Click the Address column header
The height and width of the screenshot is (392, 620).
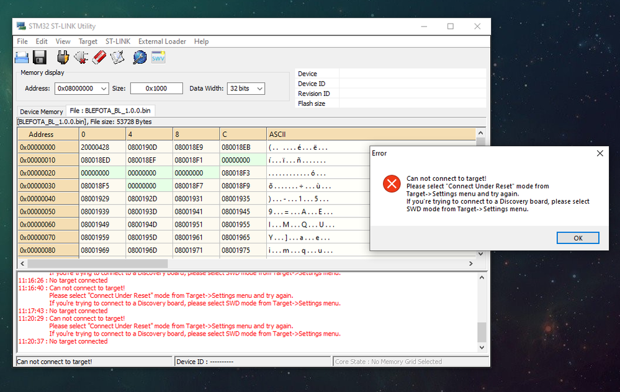pyautogui.click(x=48, y=134)
